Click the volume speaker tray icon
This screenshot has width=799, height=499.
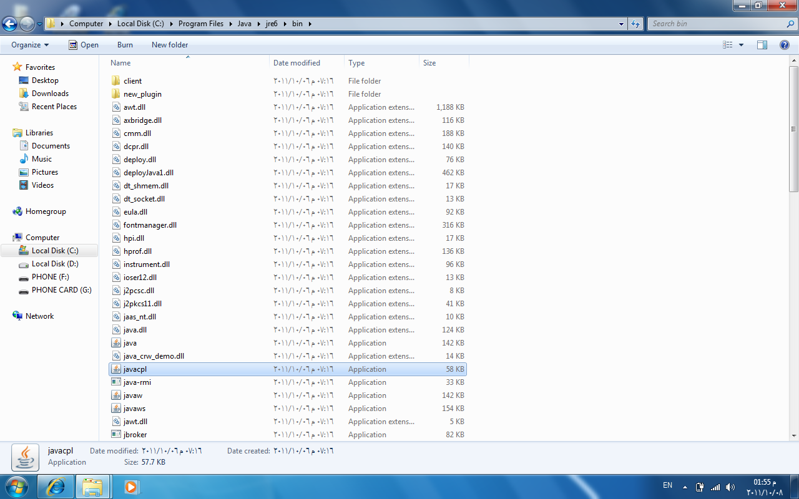click(731, 487)
